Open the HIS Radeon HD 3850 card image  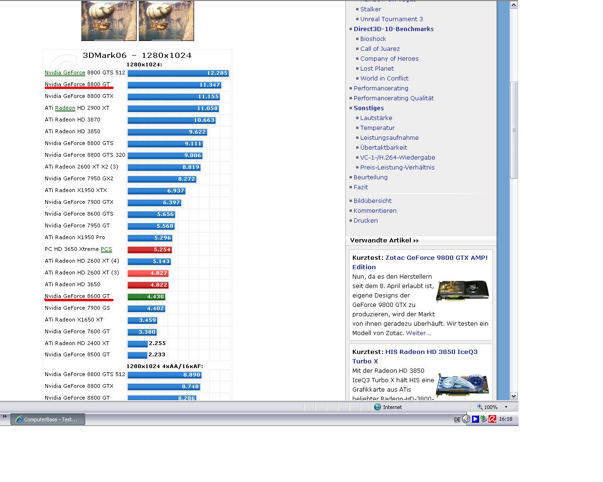pyautogui.click(x=463, y=385)
